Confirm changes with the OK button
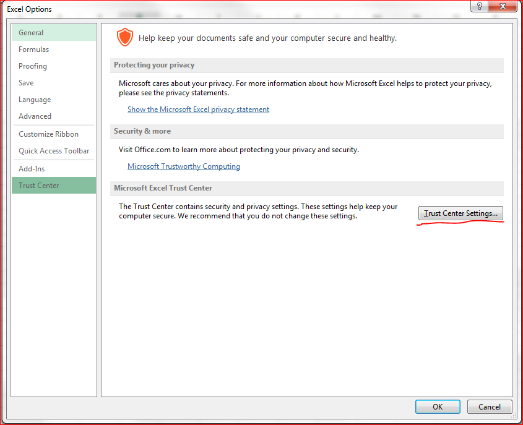 438,406
